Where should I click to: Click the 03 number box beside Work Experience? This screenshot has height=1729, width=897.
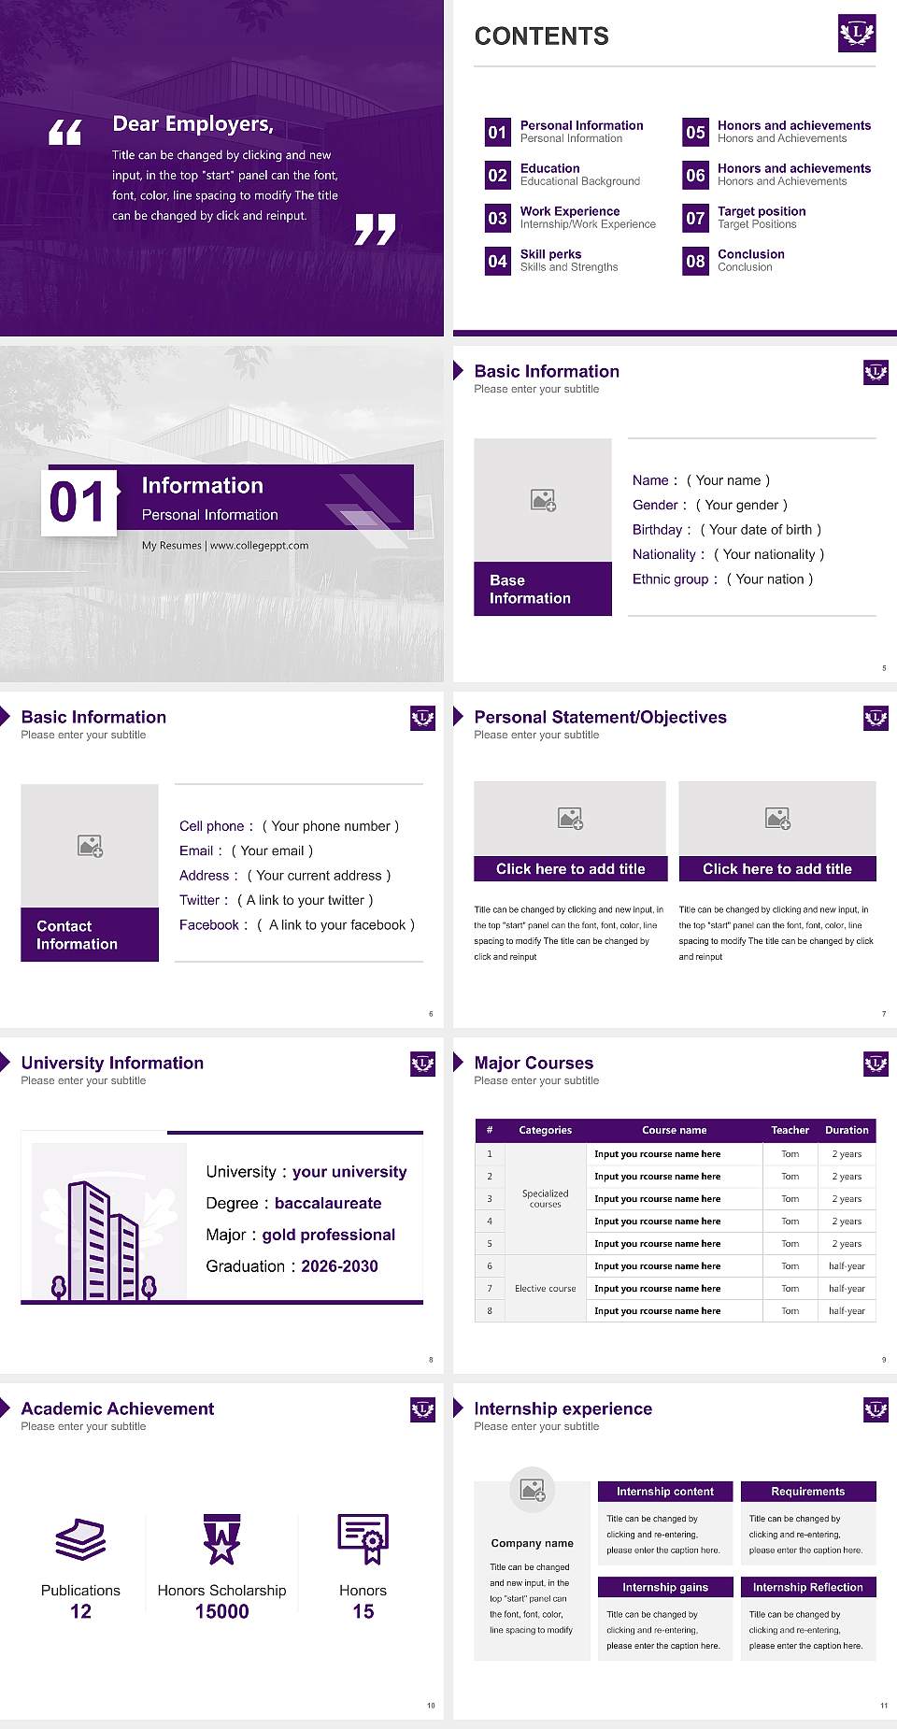[497, 218]
